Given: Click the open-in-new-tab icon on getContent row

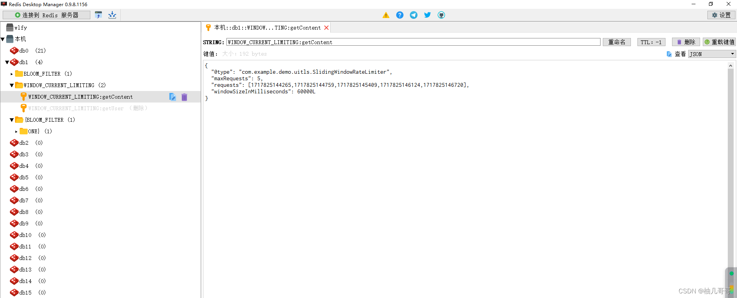Looking at the screenshot, I should coord(173,97).
